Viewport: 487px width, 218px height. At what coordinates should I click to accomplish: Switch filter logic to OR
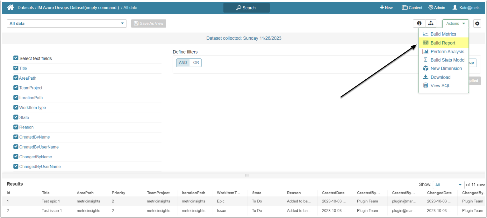point(196,63)
